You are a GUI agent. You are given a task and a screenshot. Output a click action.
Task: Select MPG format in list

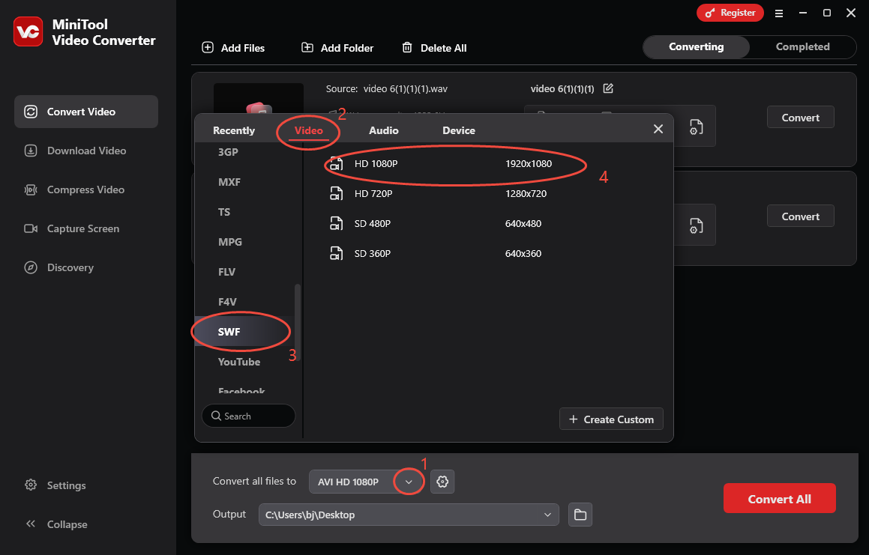tap(230, 242)
